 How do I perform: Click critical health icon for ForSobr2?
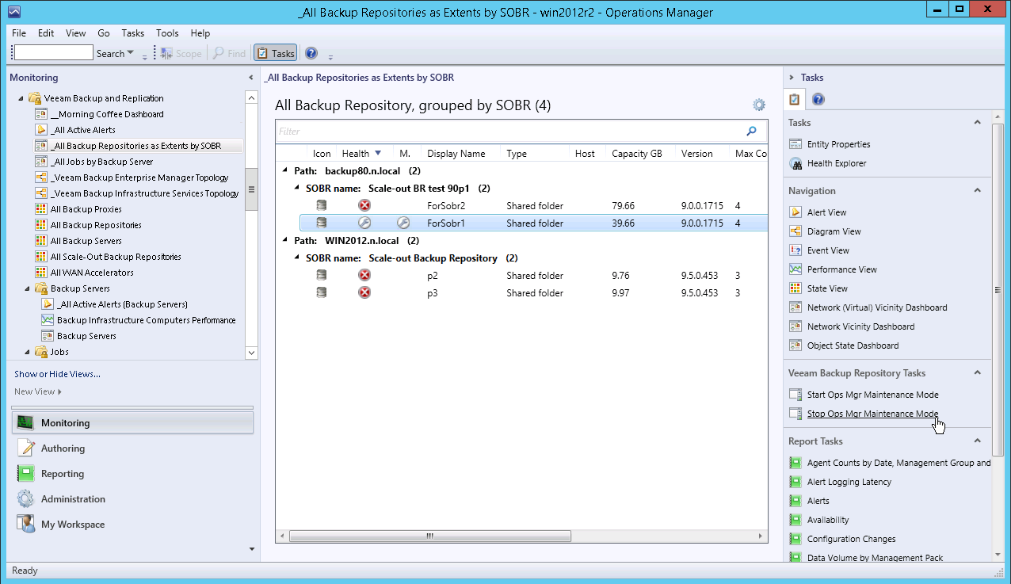[364, 206]
